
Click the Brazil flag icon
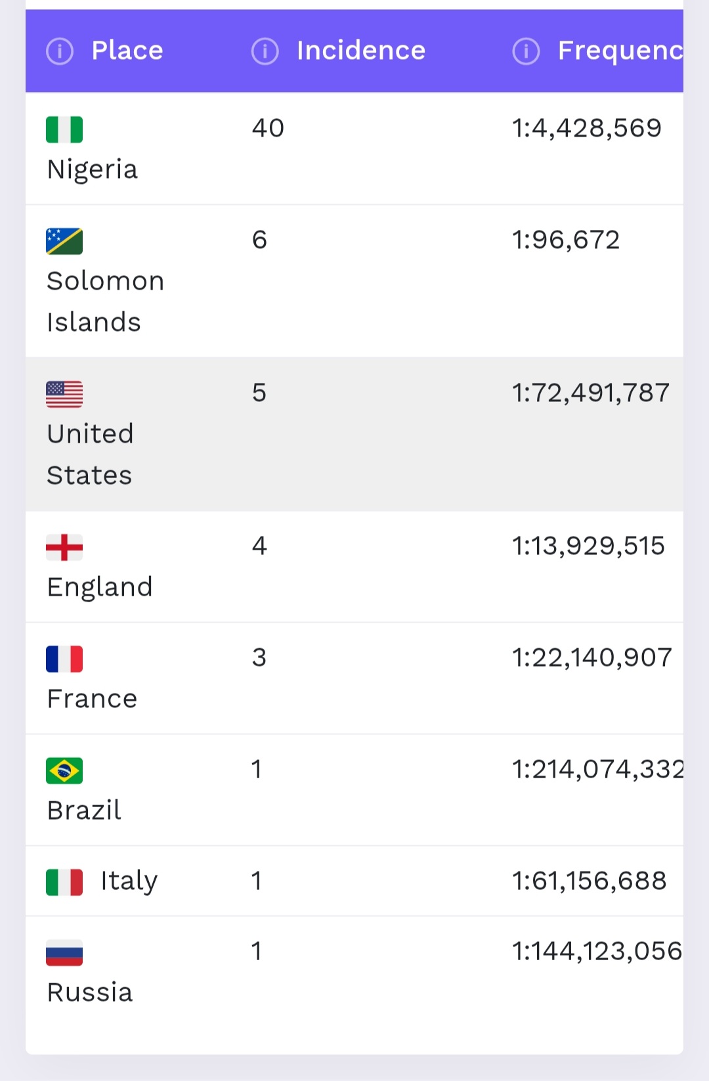click(64, 770)
